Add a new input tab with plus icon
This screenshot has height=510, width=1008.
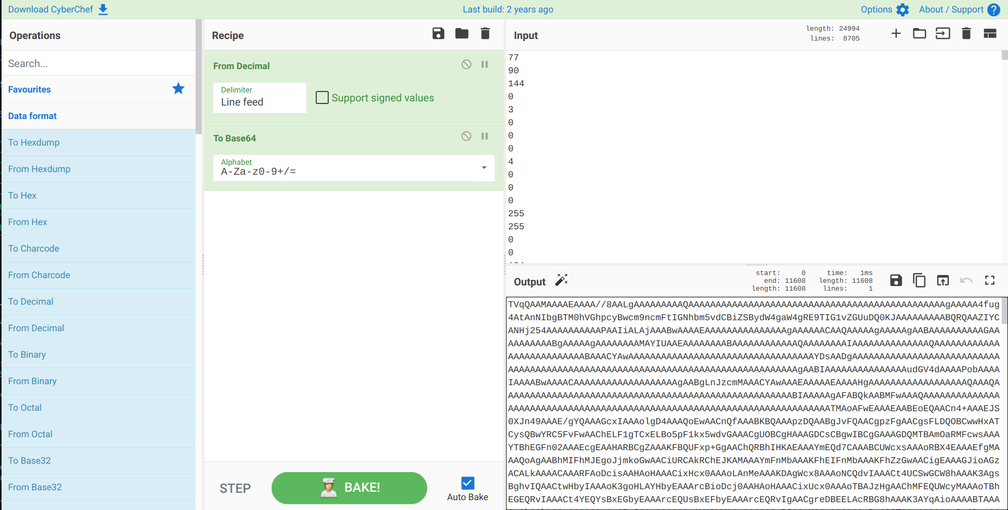point(896,34)
